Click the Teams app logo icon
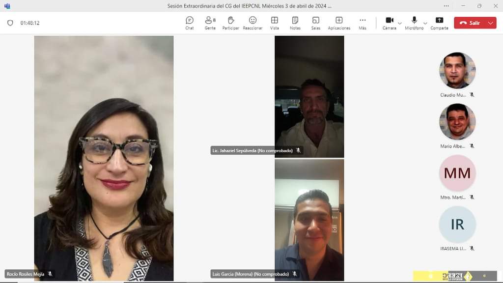This screenshot has width=503, height=283. tap(7, 6)
